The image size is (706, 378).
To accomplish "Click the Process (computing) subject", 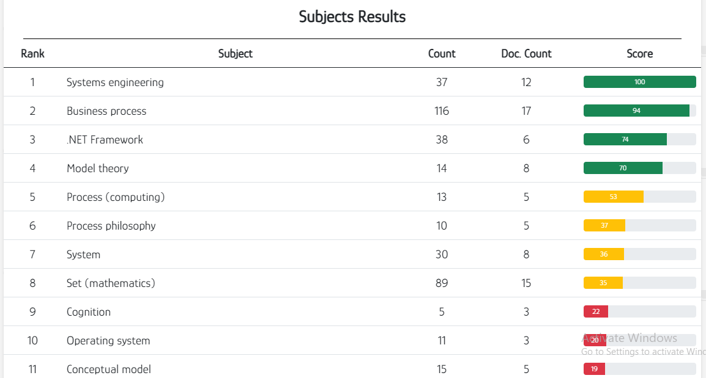I will pos(116,197).
